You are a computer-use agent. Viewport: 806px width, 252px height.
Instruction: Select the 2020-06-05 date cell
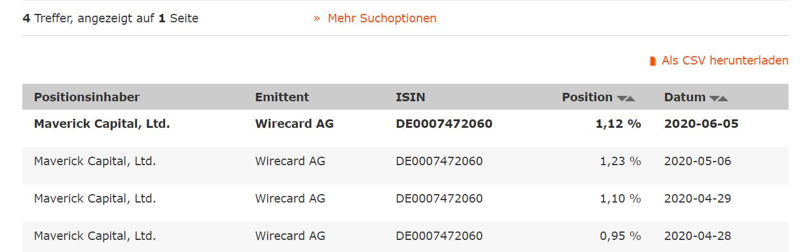coord(701,124)
